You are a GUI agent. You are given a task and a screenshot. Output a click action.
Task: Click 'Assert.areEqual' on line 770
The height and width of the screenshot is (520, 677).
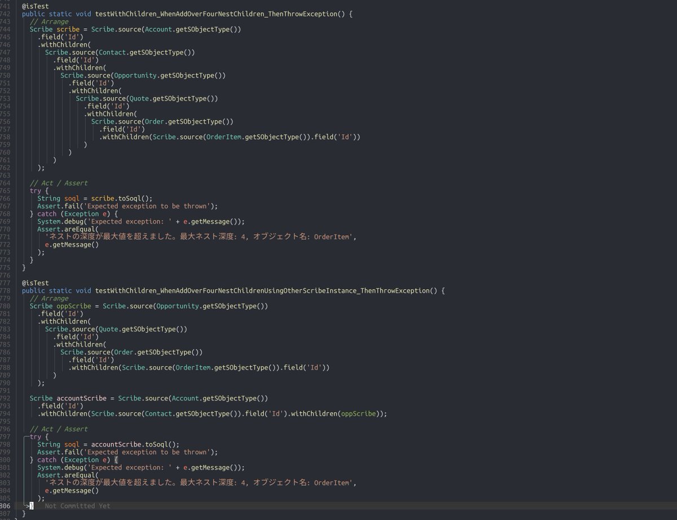pos(66,229)
